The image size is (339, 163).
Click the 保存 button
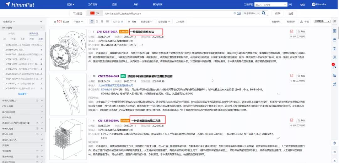pos(277,13)
